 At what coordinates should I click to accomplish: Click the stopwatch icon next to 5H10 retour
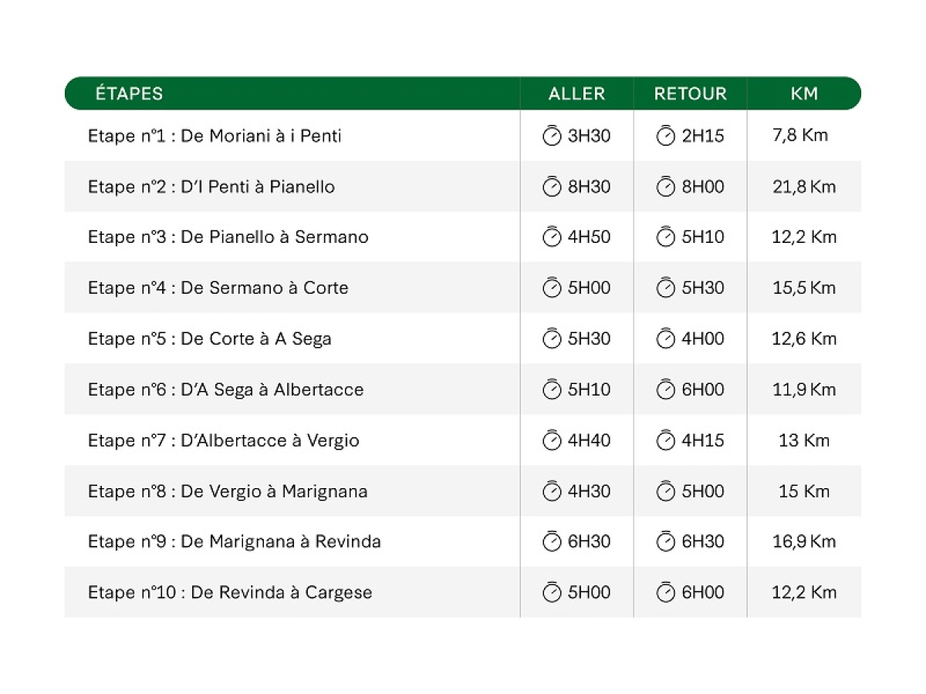(665, 237)
